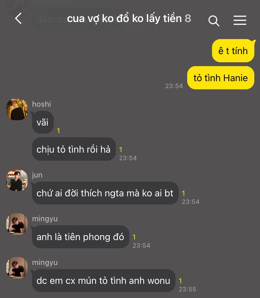Select the chat title 'cua vợ ko đổ ko lấy tiền'

click(x=124, y=19)
